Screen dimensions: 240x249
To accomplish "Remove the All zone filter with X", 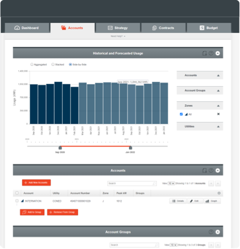I will tap(218, 114).
